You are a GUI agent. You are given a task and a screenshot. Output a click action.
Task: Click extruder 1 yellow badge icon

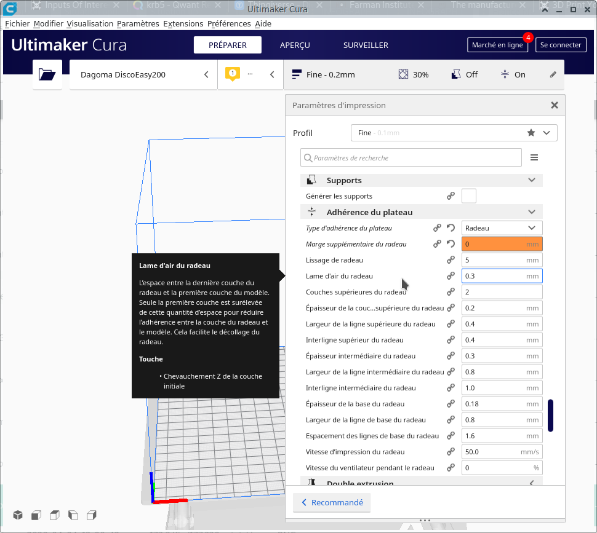(232, 74)
